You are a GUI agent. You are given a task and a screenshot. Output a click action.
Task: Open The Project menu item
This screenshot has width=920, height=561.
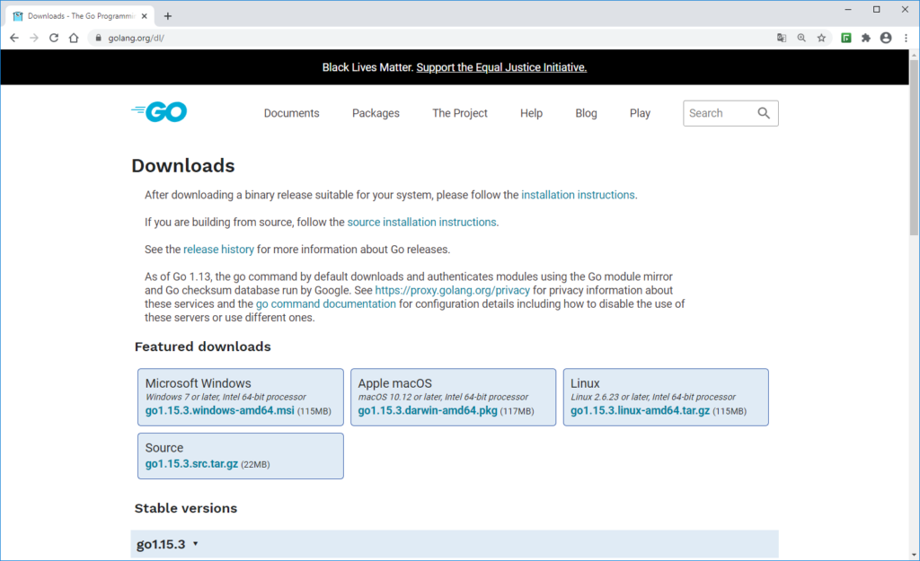coord(460,113)
